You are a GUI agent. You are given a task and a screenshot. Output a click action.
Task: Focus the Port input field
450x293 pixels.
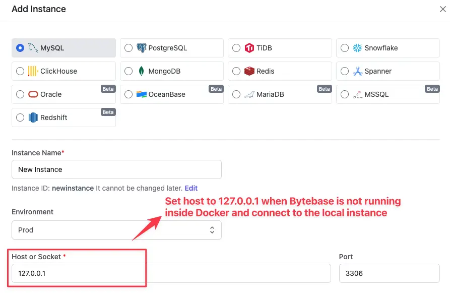click(389, 273)
